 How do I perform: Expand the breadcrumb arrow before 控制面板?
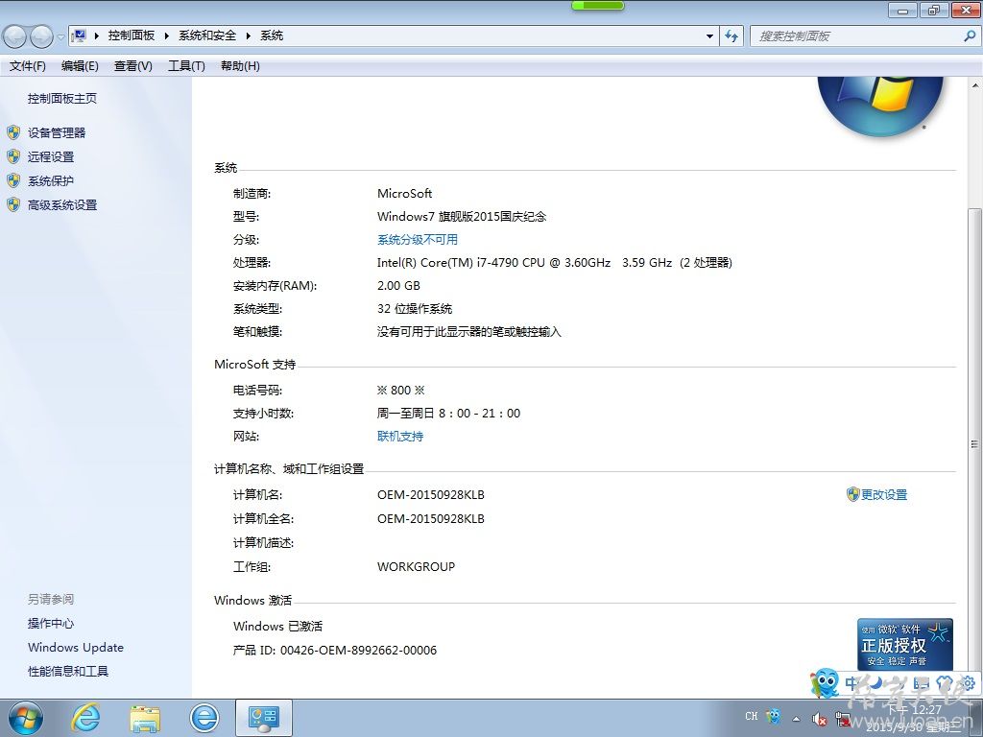(x=97, y=36)
